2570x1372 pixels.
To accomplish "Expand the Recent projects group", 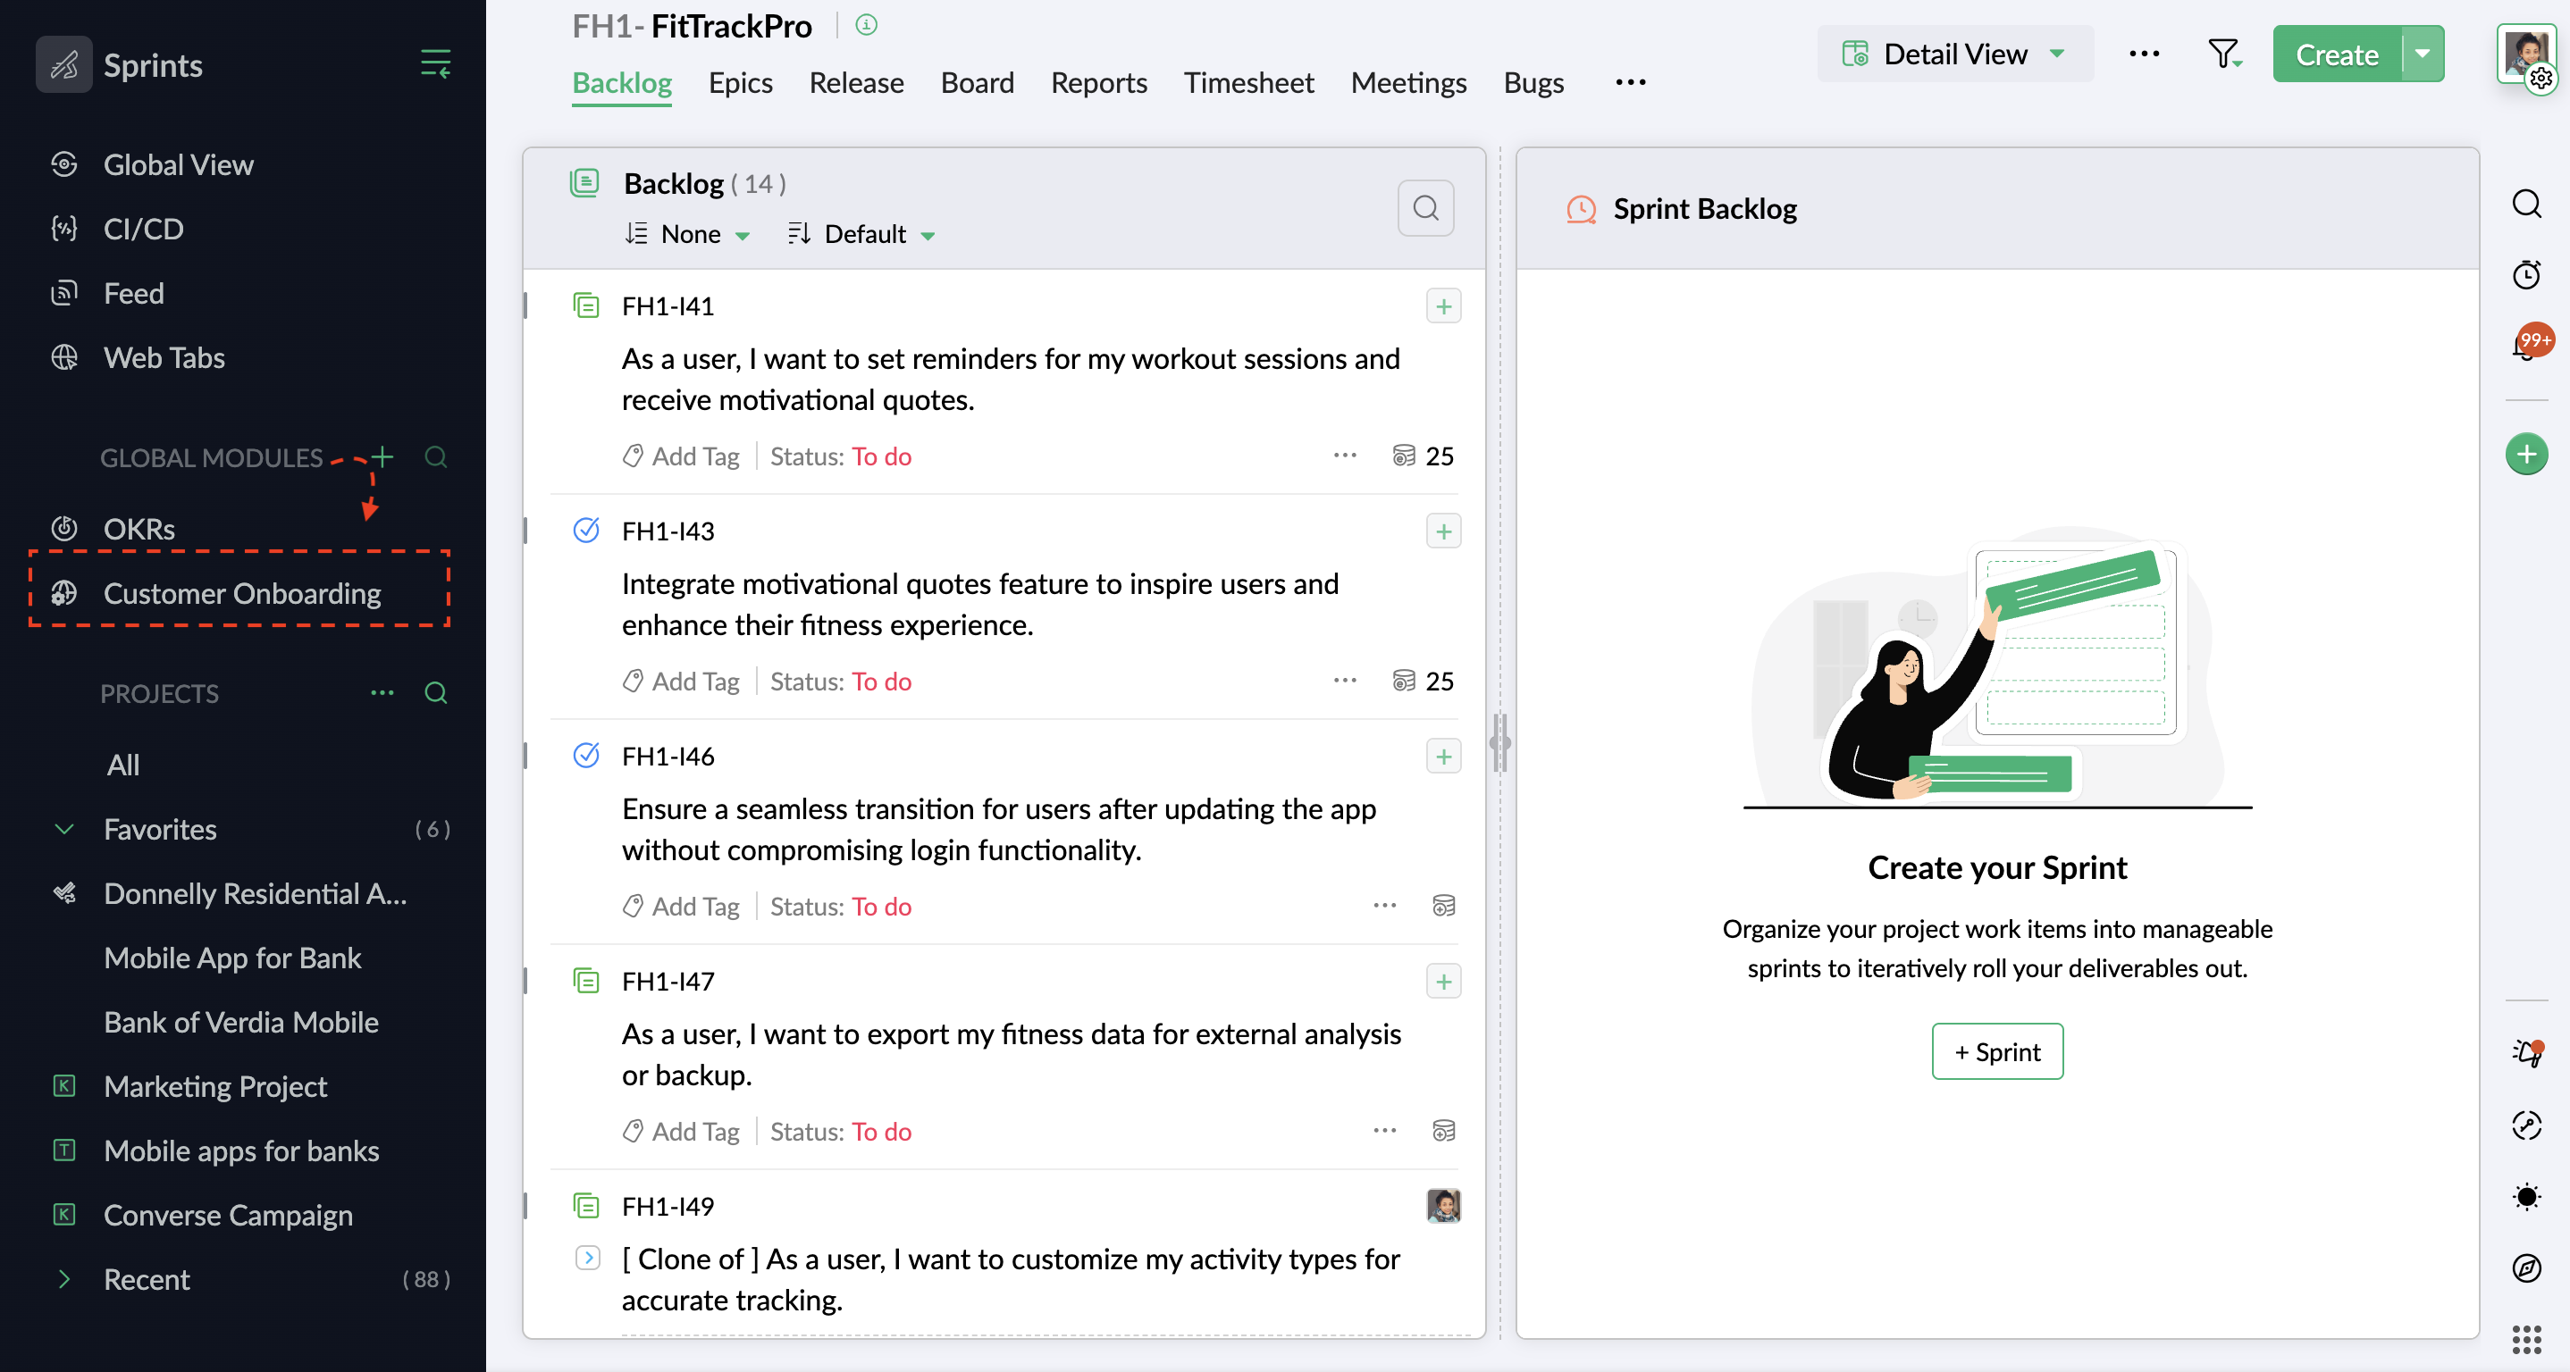I will (63, 1279).
